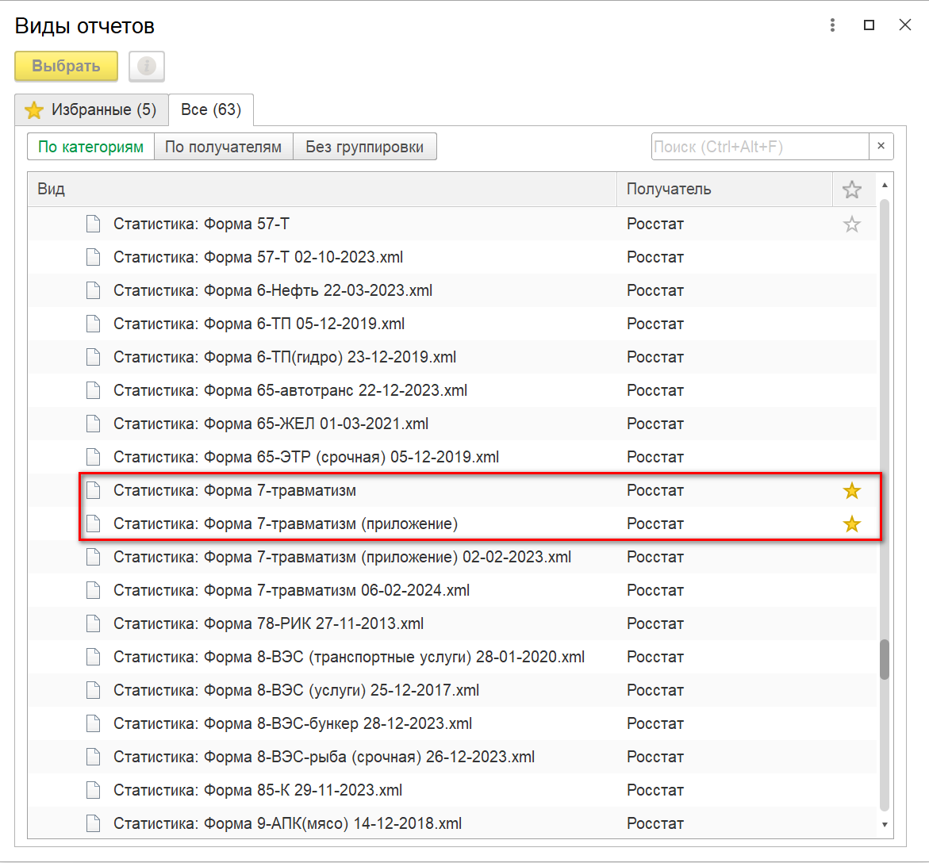Click the document icon for Форма 85-К
Screen dimensions: 929x863
94,790
